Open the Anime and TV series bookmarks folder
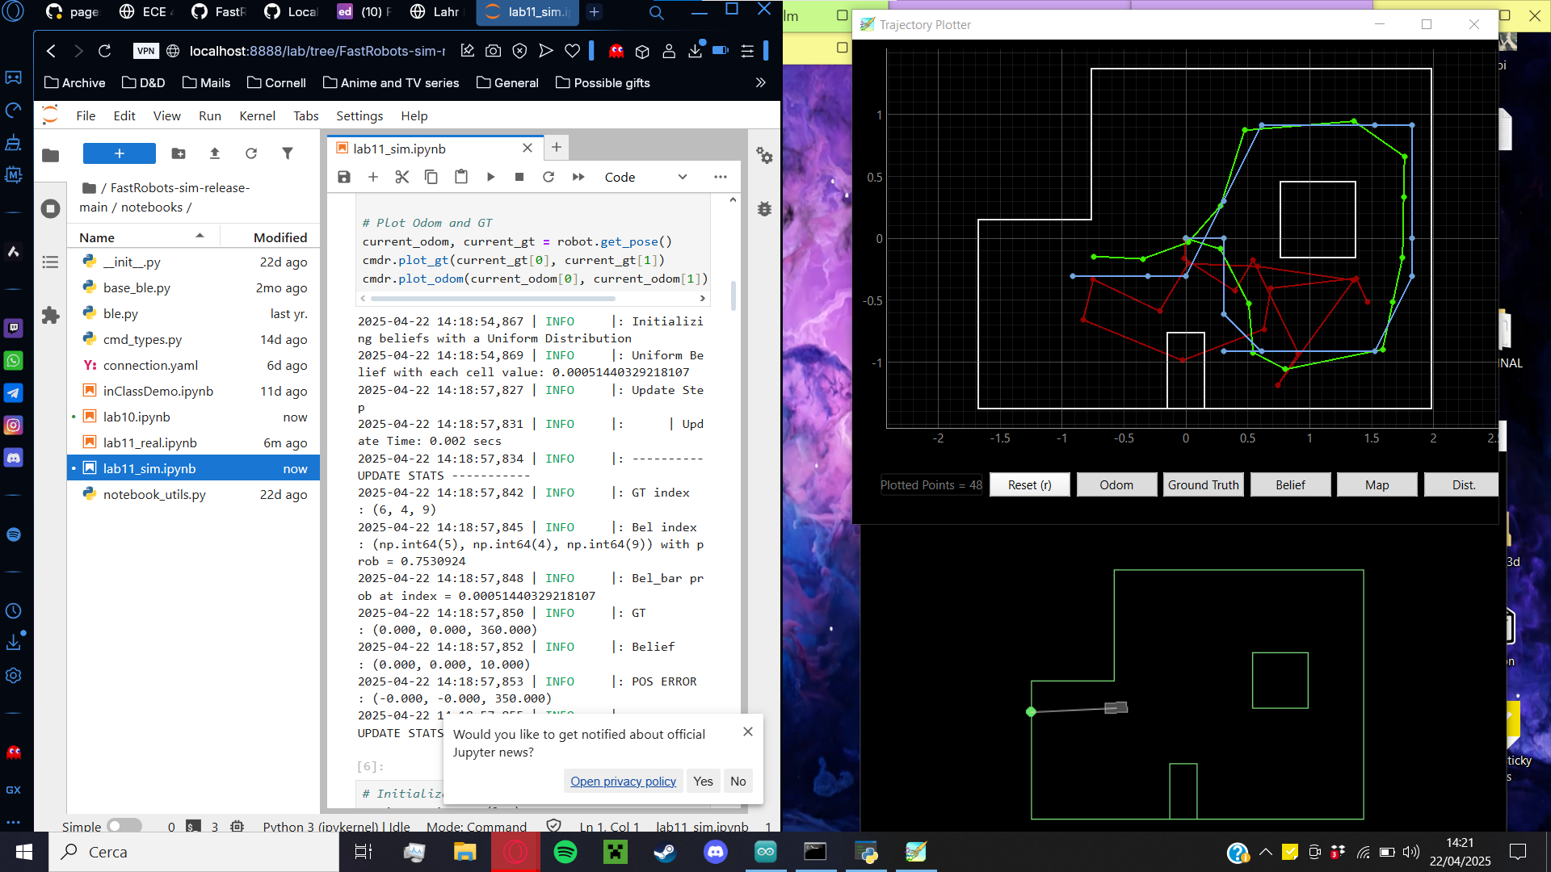The width and height of the screenshot is (1551, 872). pos(390,82)
